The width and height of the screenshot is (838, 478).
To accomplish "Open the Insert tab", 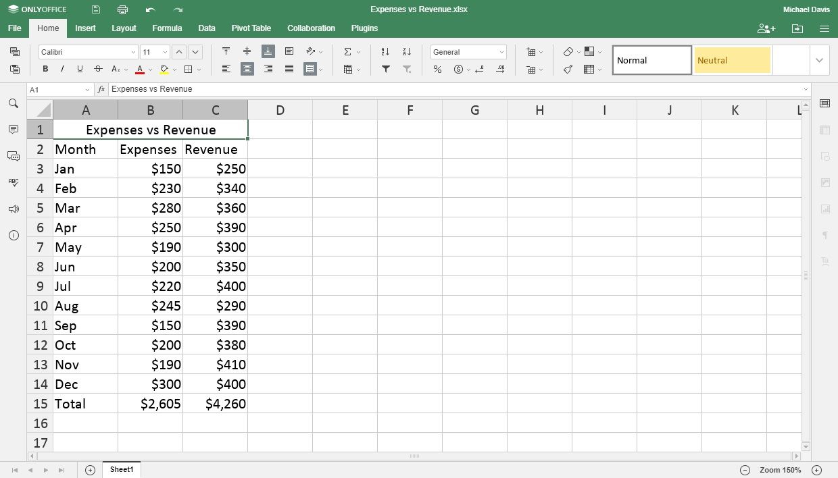I will click(x=85, y=28).
